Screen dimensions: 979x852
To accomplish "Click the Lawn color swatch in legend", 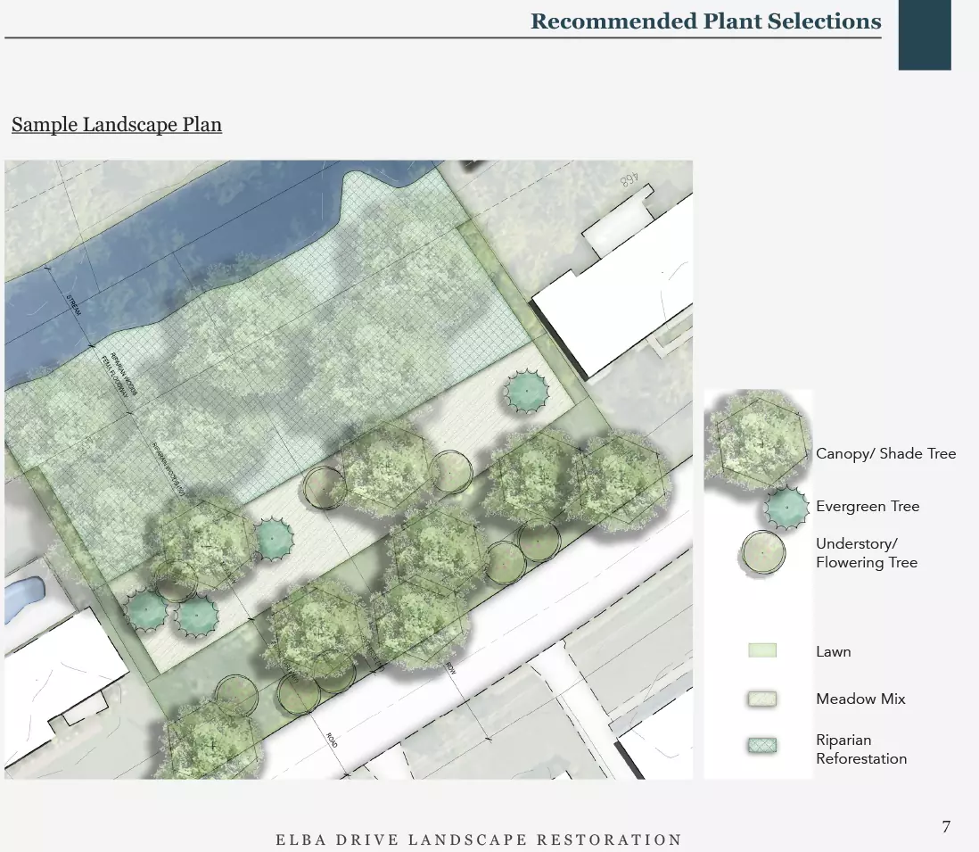I will click(x=762, y=651).
